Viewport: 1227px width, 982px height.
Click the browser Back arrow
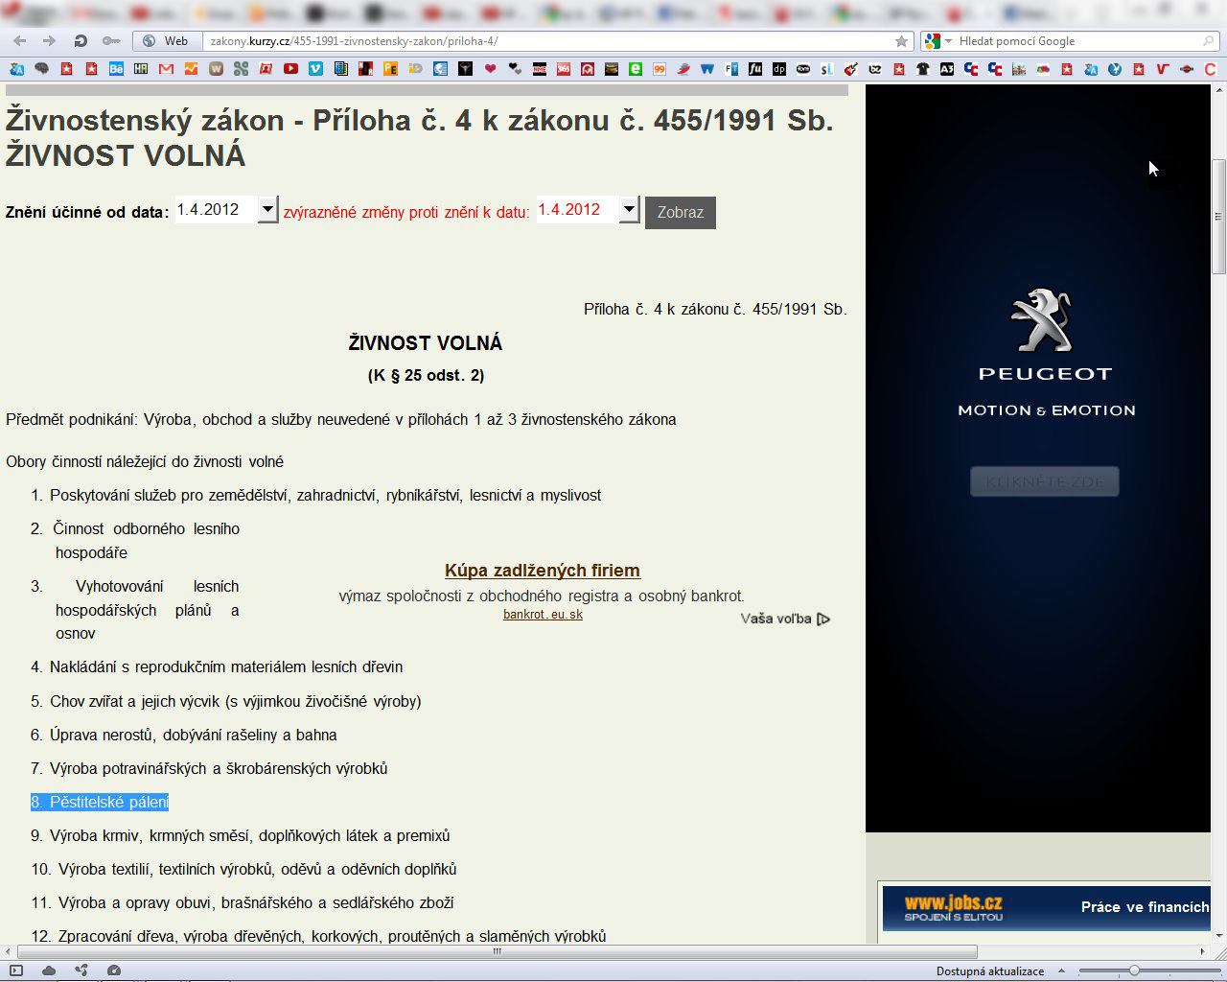[x=19, y=41]
